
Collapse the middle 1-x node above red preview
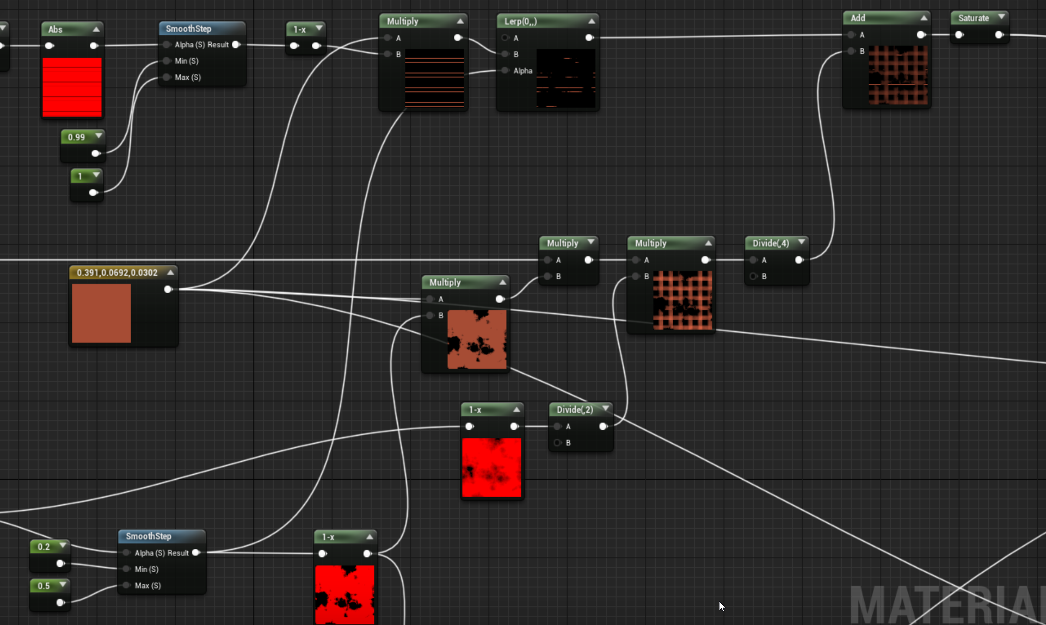(x=516, y=409)
